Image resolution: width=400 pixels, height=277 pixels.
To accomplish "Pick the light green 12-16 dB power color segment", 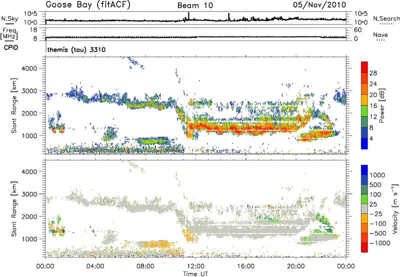I will click(x=364, y=111).
